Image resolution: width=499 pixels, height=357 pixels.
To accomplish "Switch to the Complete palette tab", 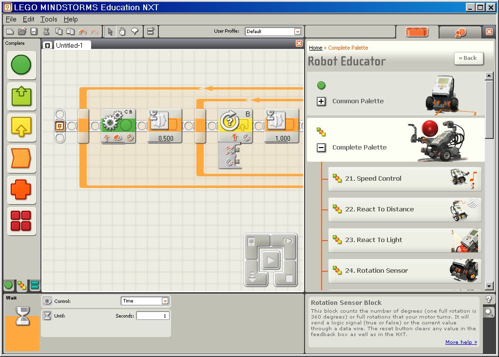I will pos(21,285).
